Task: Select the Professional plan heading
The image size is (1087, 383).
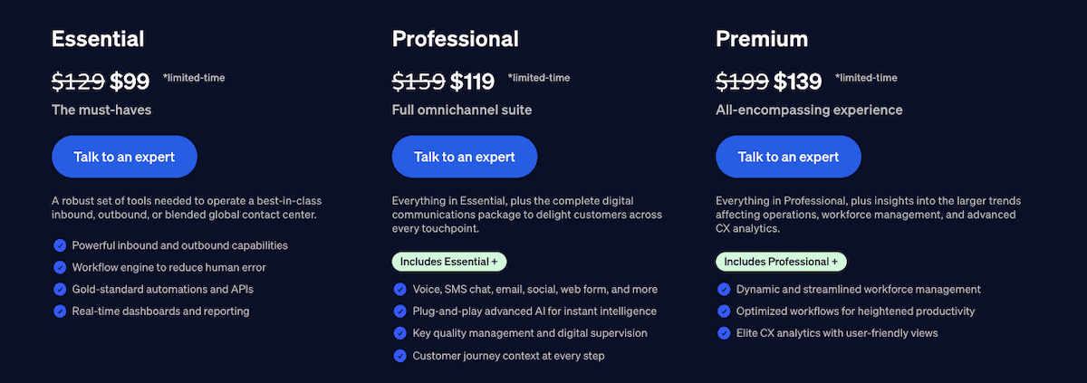Action: pos(455,39)
